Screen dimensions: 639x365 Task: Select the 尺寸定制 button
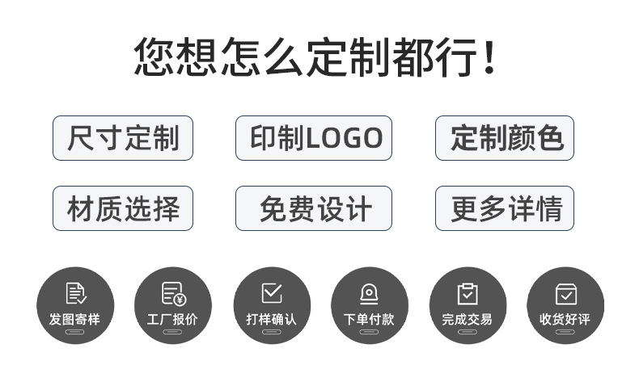tap(123, 138)
